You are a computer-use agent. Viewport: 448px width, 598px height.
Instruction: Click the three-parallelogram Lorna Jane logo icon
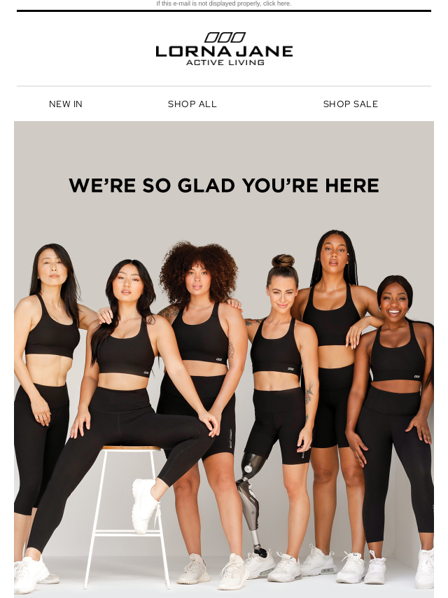coord(225,37)
